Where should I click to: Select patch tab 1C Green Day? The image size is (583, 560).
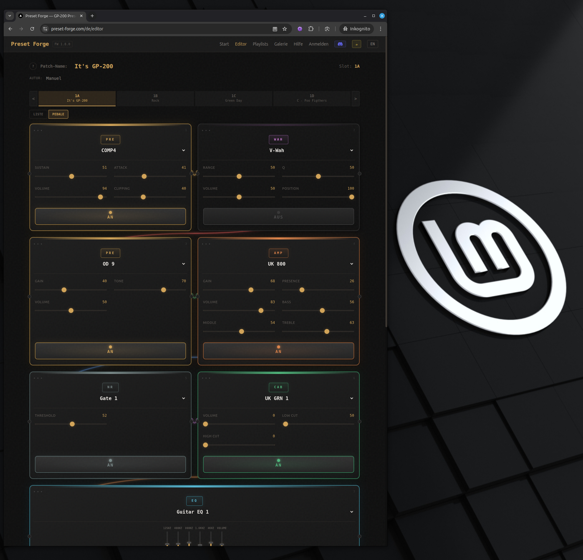click(233, 98)
